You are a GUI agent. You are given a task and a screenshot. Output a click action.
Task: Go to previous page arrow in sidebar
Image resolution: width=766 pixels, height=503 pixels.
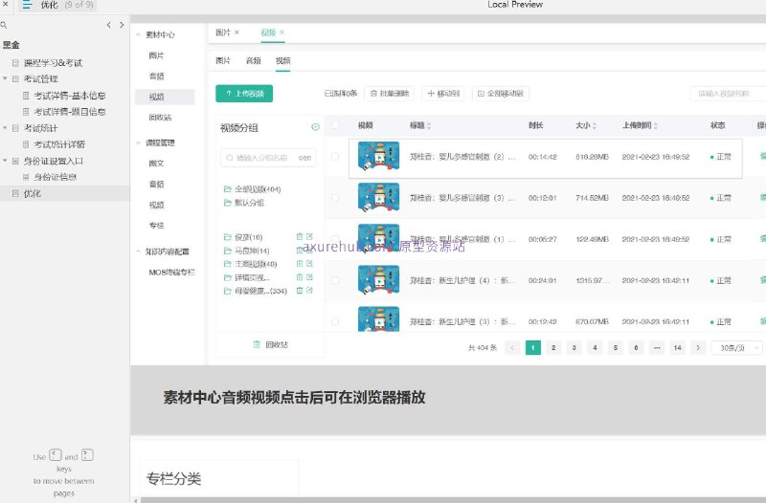[108, 25]
